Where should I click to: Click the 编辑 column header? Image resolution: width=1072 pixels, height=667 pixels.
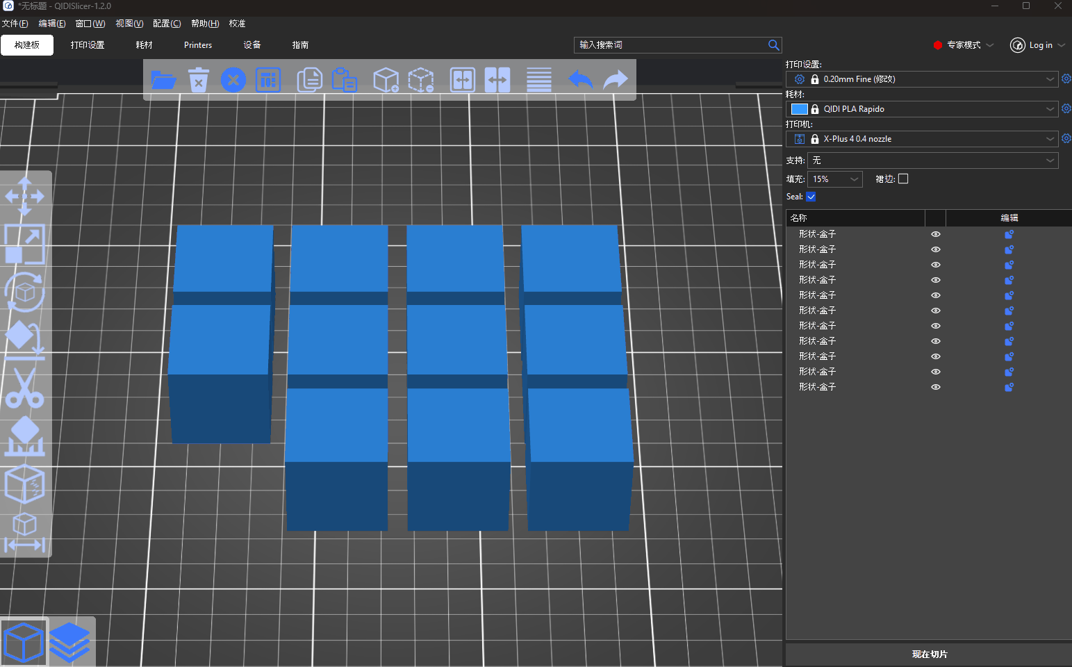click(1009, 218)
